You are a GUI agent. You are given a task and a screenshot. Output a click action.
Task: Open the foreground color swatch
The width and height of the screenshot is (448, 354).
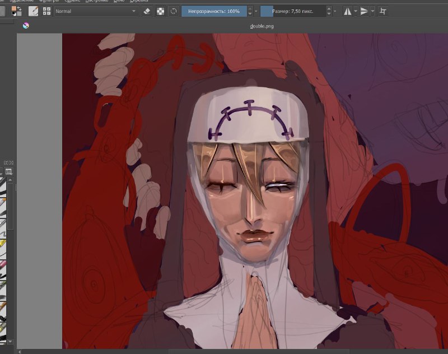coord(13,9)
